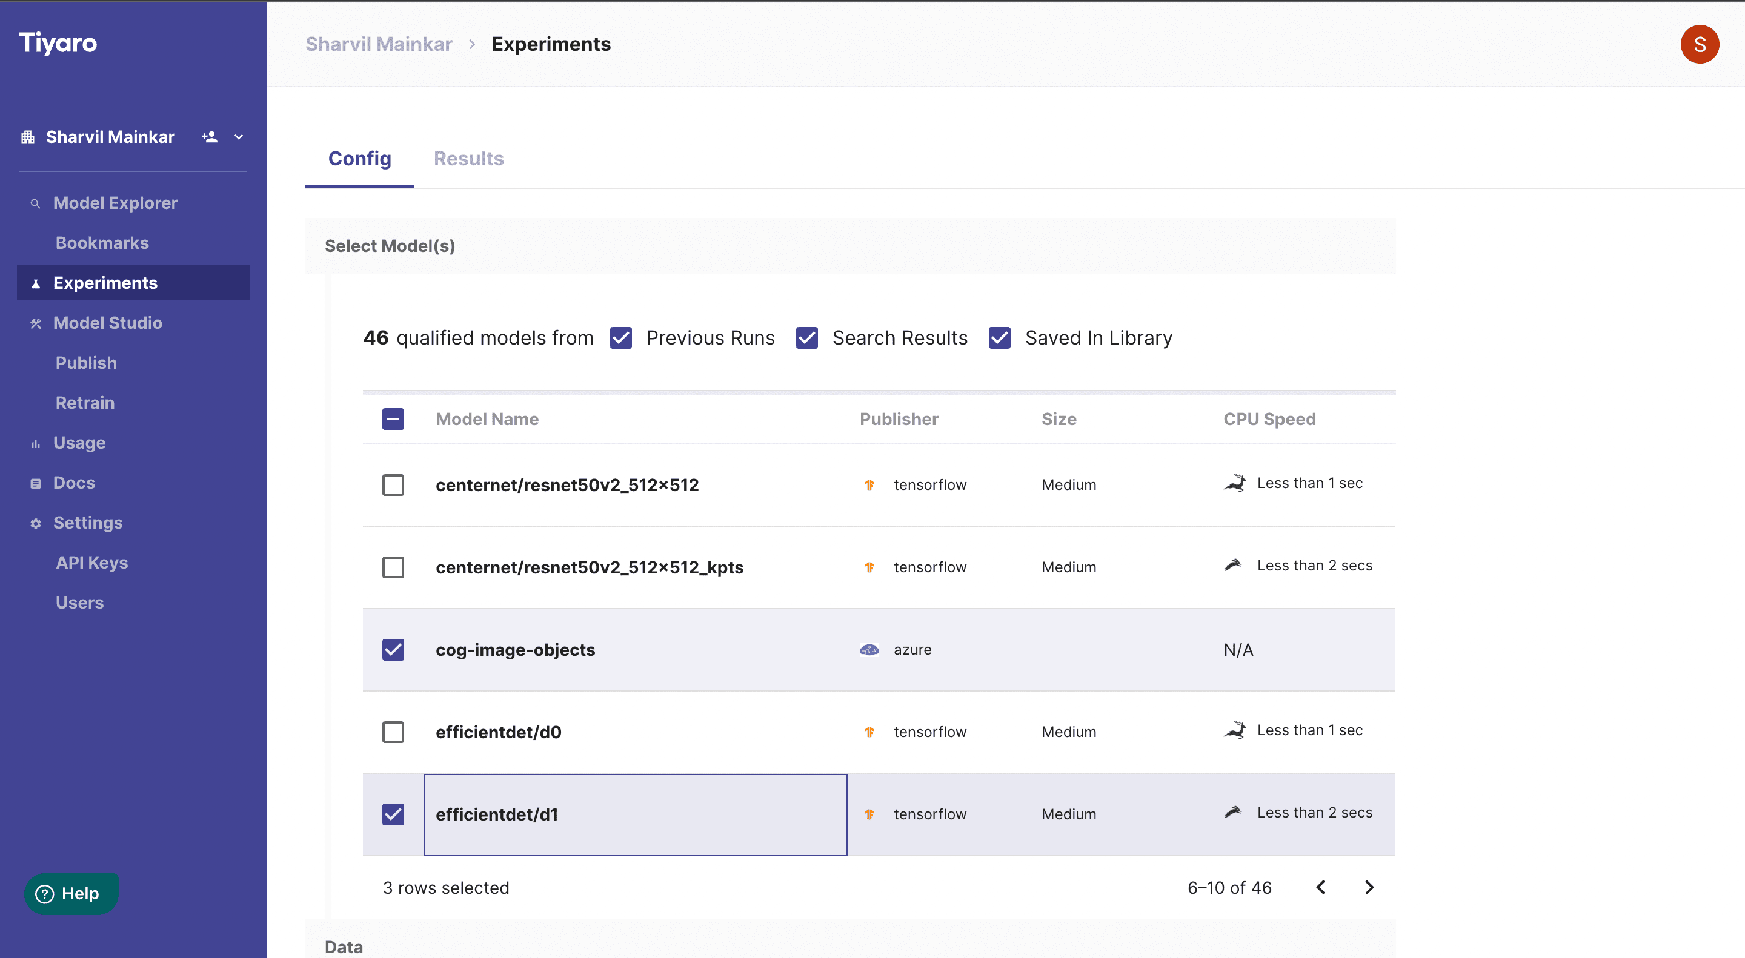Click the header select-all checkbox

393,419
